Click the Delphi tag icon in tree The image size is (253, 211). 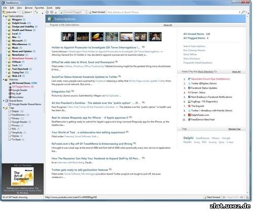coord(10,111)
